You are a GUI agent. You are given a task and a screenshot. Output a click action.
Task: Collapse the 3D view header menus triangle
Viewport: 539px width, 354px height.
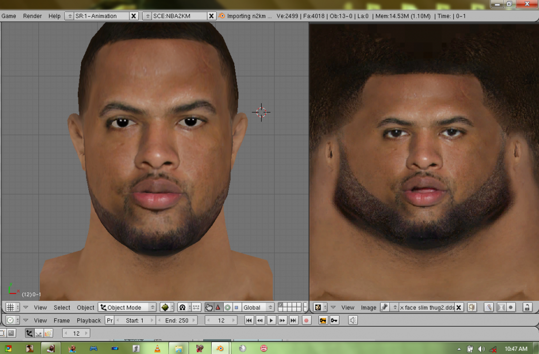25,307
